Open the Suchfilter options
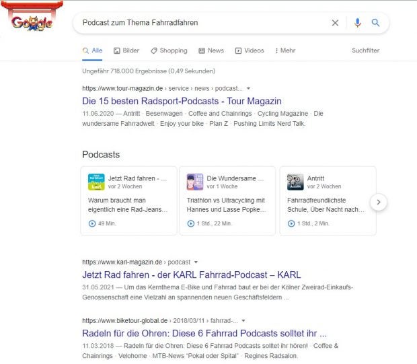 [x=365, y=50]
